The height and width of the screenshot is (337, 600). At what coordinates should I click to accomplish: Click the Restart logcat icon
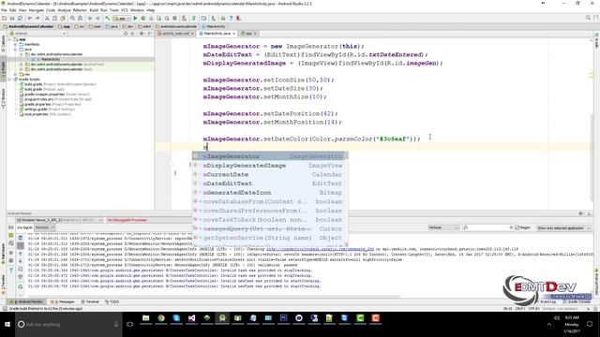coord(21,286)
